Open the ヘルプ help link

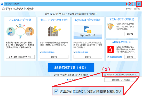pos(129,9)
